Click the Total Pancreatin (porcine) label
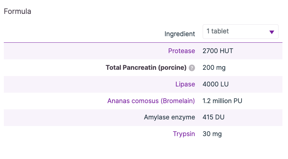This screenshot has width=288, height=159. (x=146, y=68)
